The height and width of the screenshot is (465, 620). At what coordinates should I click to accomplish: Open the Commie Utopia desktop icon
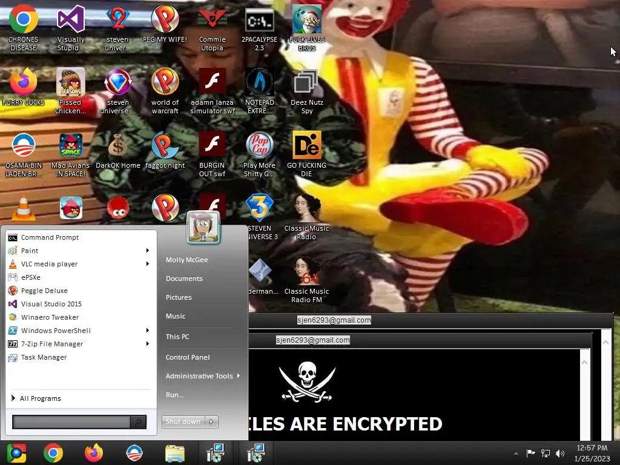coord(212,28)
